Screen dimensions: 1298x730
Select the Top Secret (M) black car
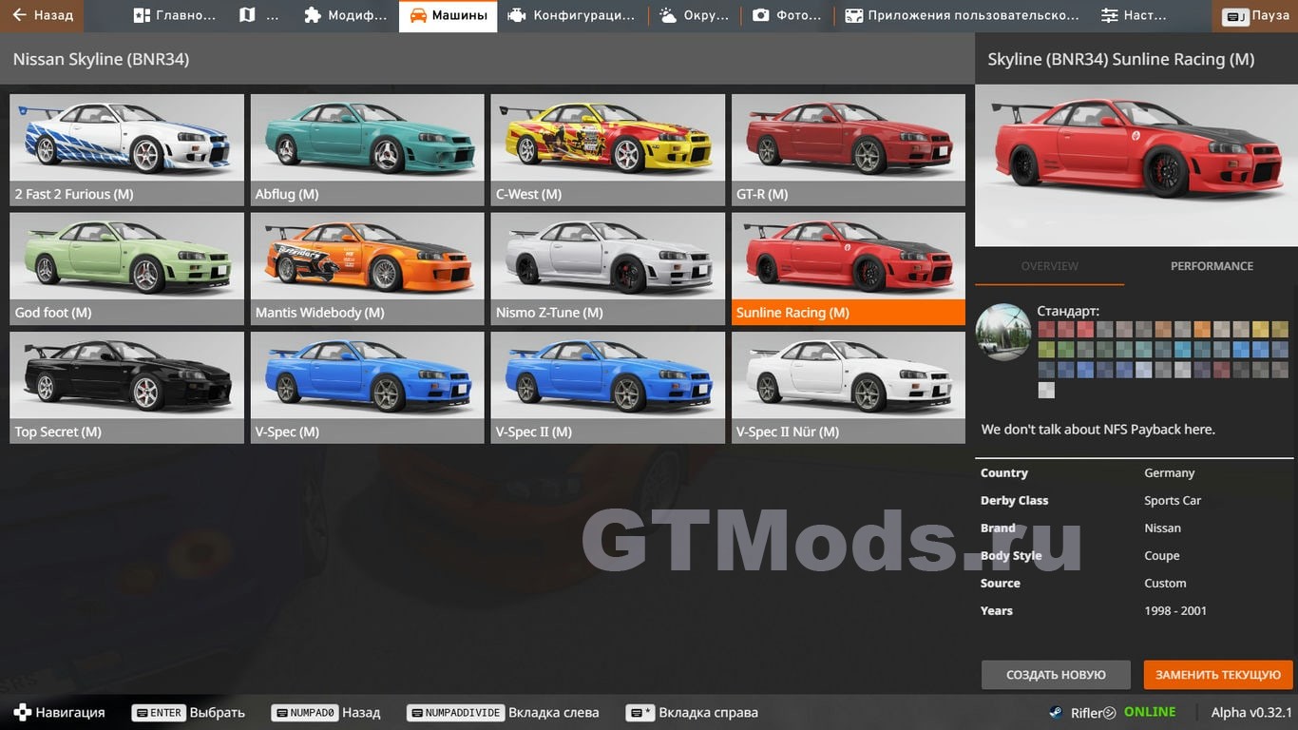[x=127, y=388]
